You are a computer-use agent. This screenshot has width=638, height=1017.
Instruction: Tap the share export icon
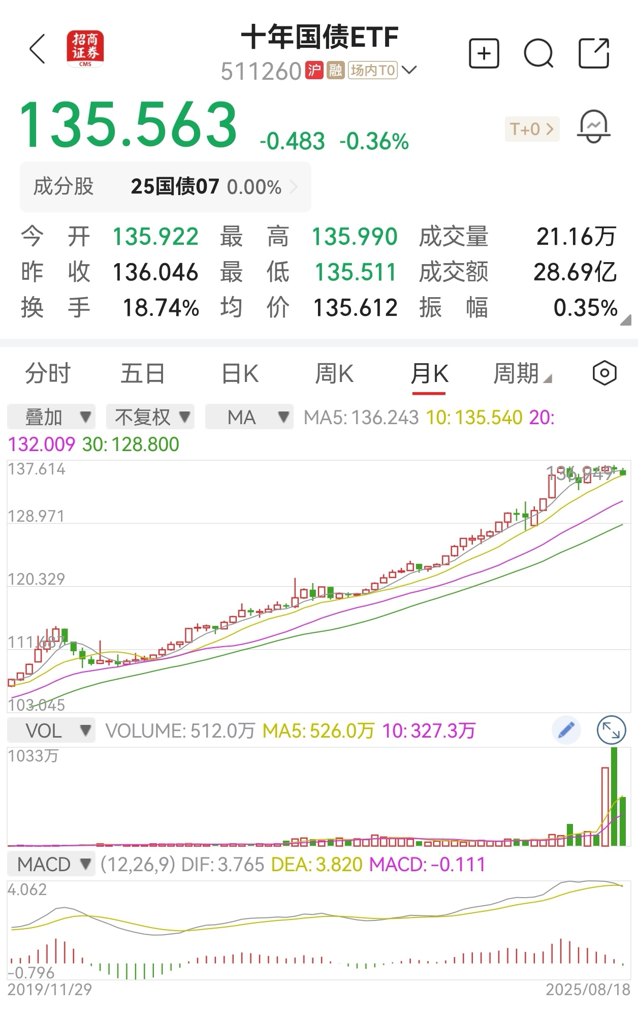coord(594,53)
